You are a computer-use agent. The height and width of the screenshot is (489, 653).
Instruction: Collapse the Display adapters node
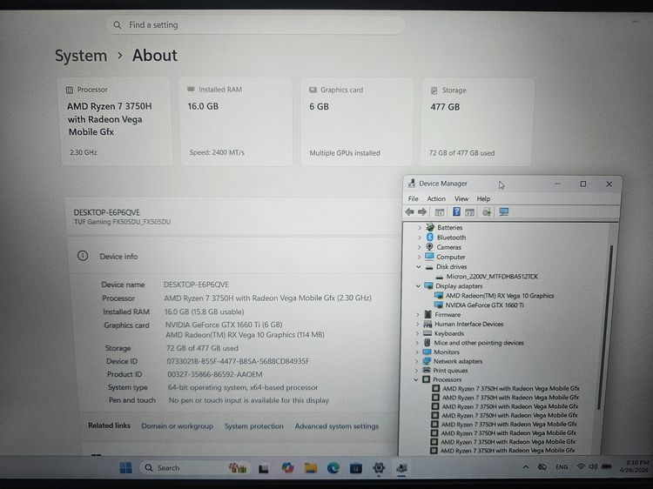click(x=418, y=286)
